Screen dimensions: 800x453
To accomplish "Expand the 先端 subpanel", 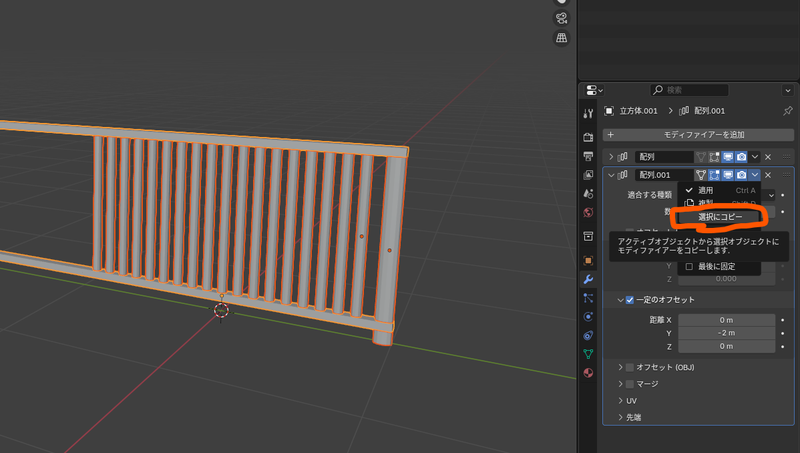I will pos(620,417).
